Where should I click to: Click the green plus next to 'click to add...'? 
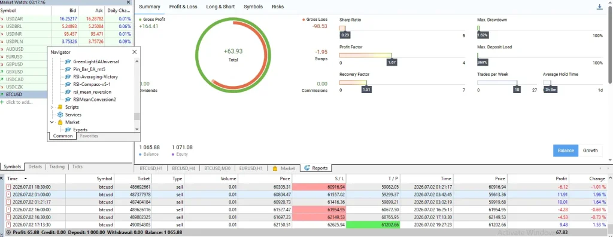(2, 102)
